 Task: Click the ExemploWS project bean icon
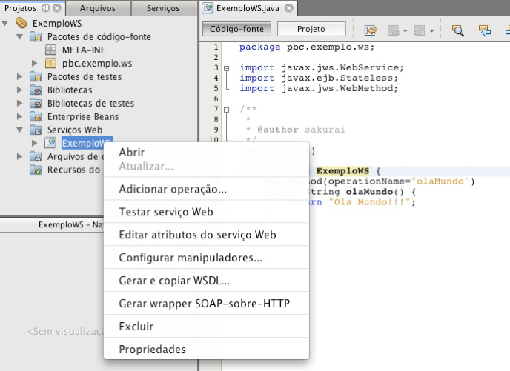[x=21, y=23]
